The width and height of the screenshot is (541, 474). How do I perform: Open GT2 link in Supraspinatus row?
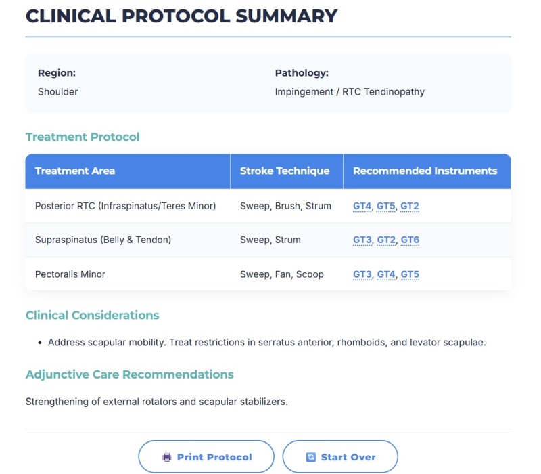(386, 240)
